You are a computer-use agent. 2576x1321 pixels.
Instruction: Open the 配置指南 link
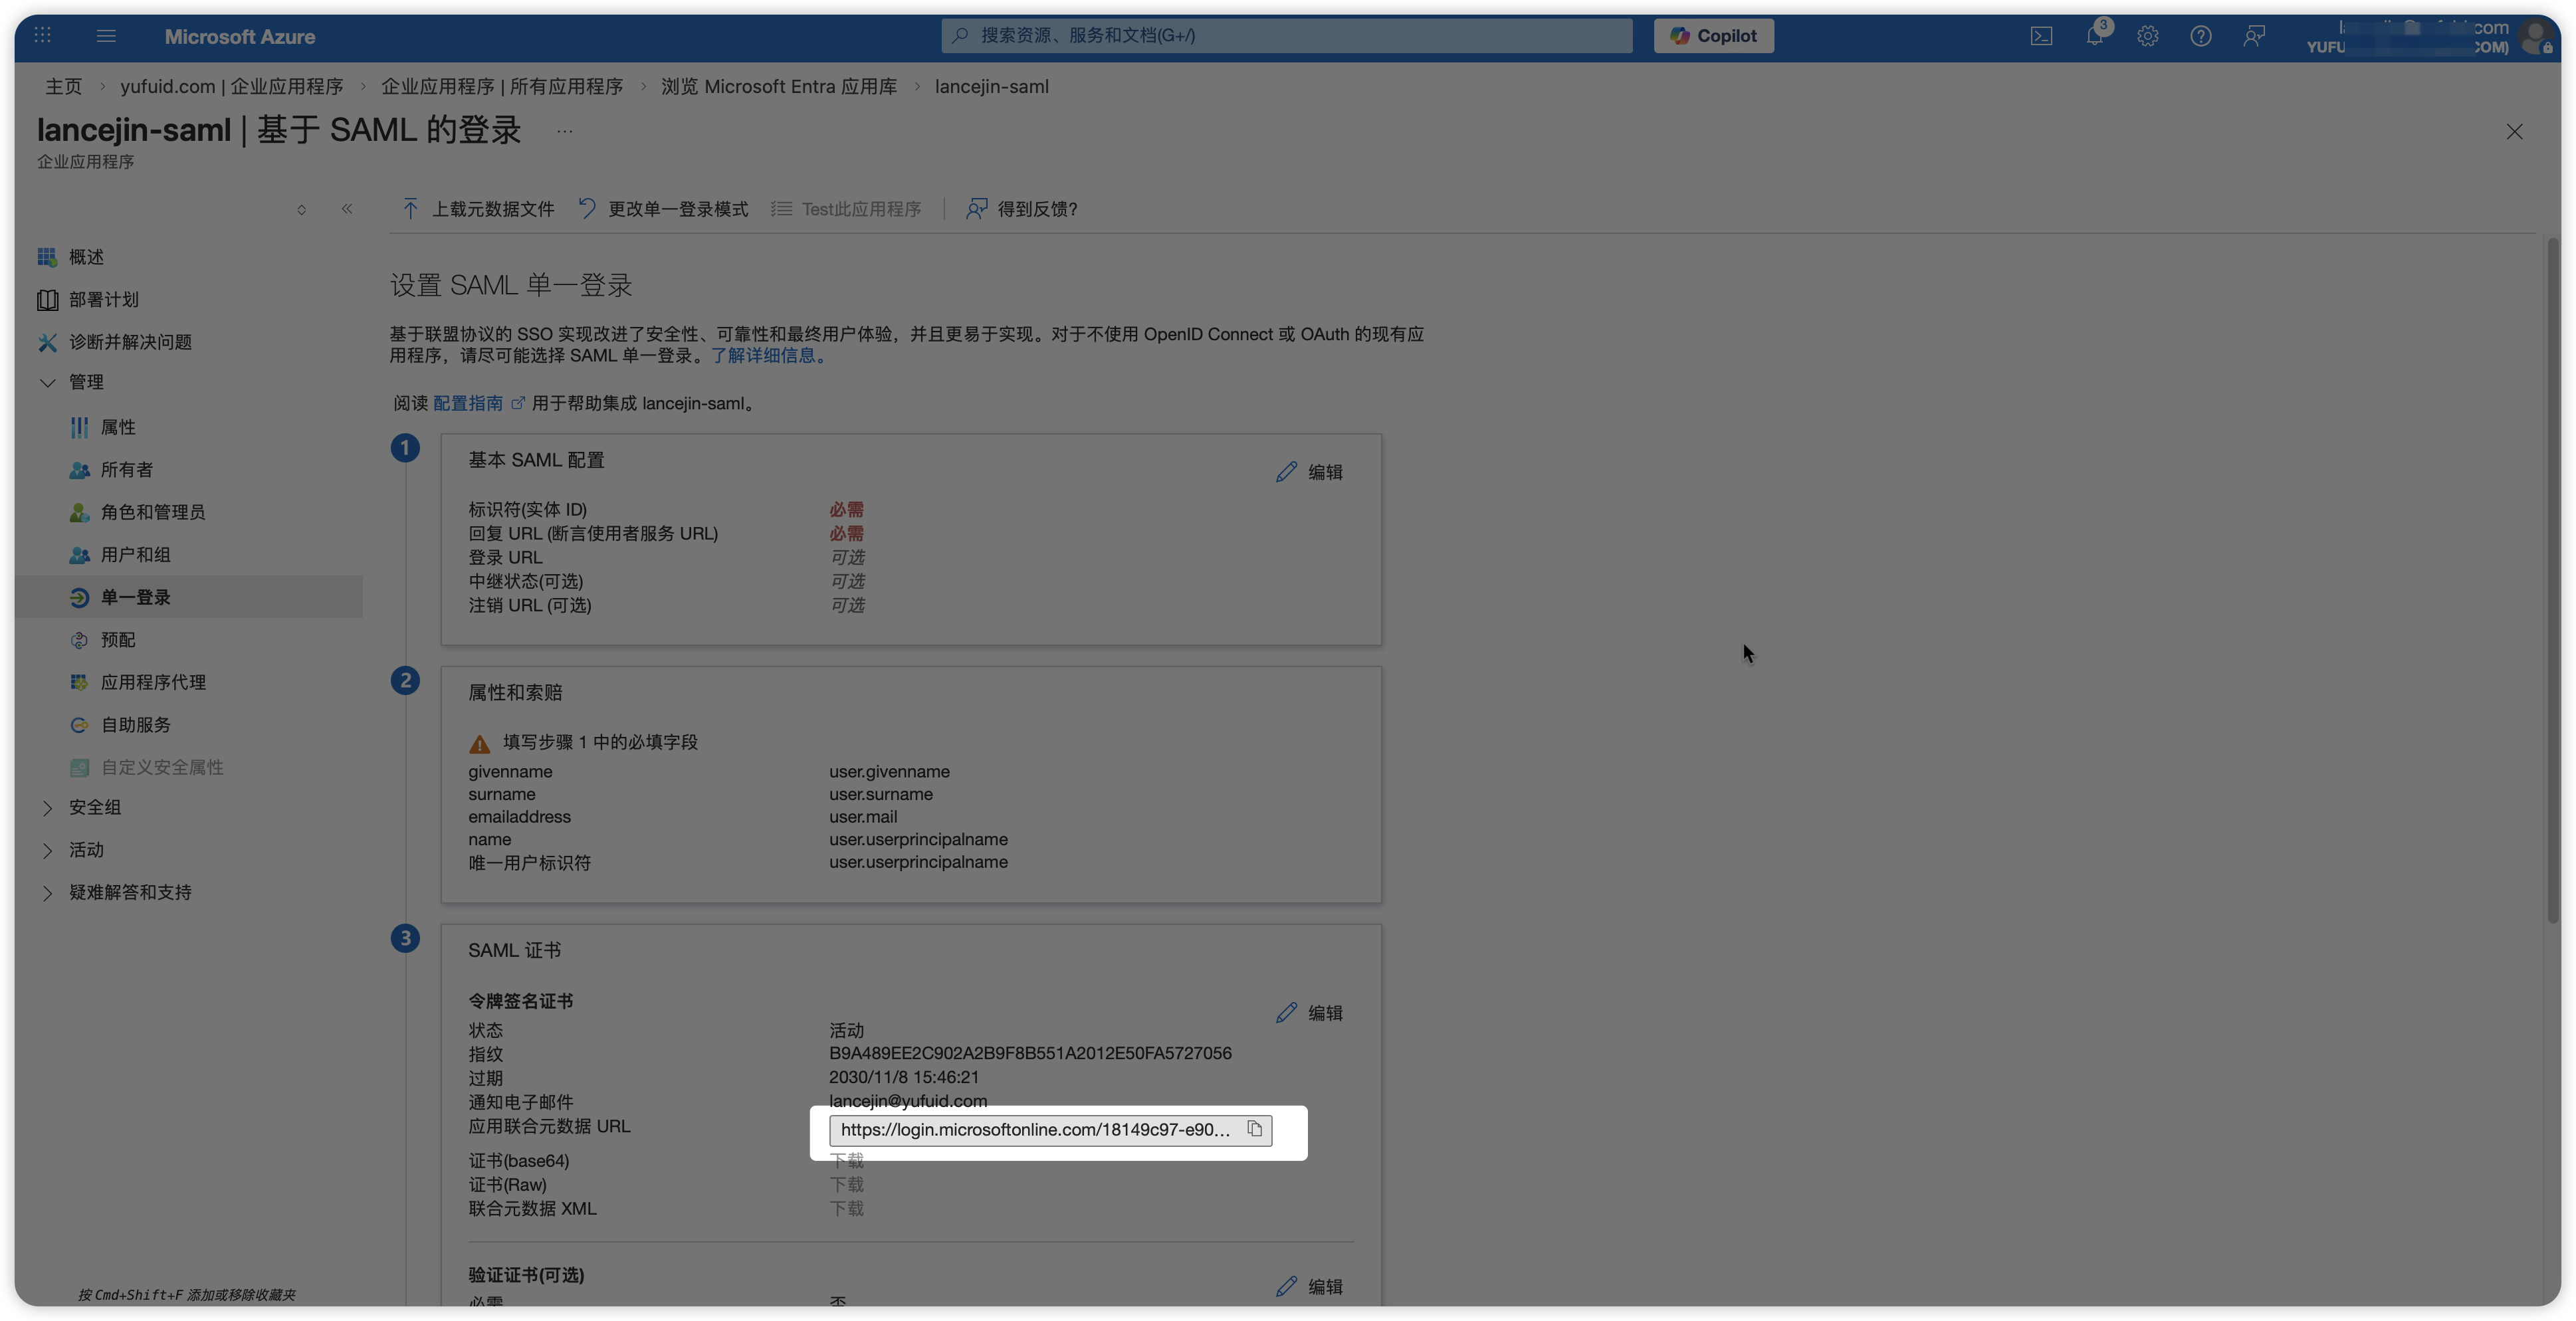468,403
